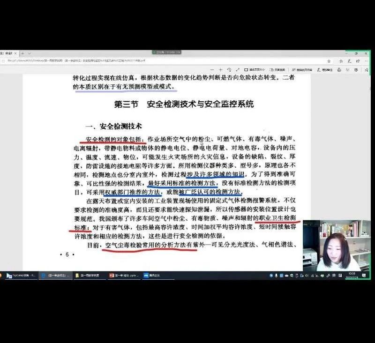The image size is (375, 343).
Task: Click the presenter webcam thumbnail
Action: coord(336,246)
